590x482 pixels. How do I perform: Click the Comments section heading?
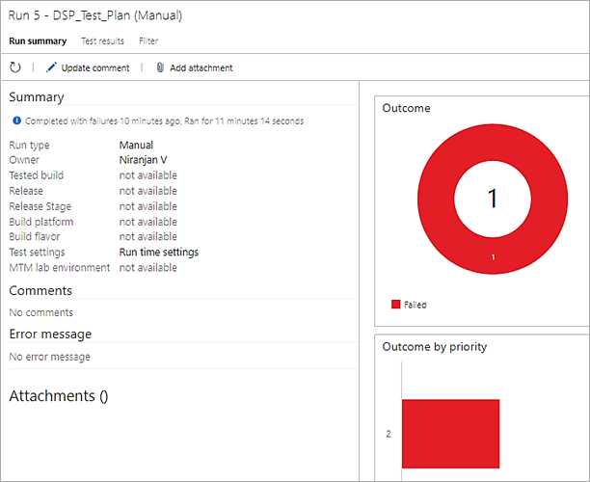click(x=40, y=291)
